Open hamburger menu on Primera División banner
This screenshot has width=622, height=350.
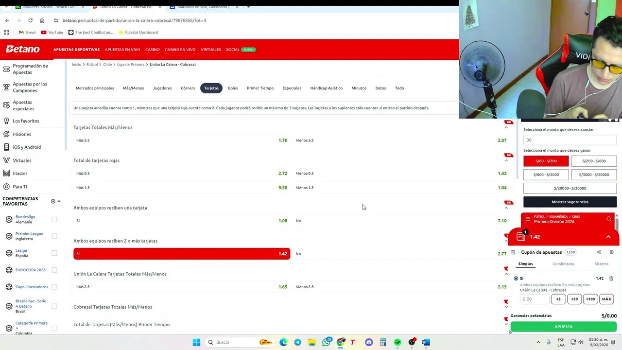click(528, 219)
